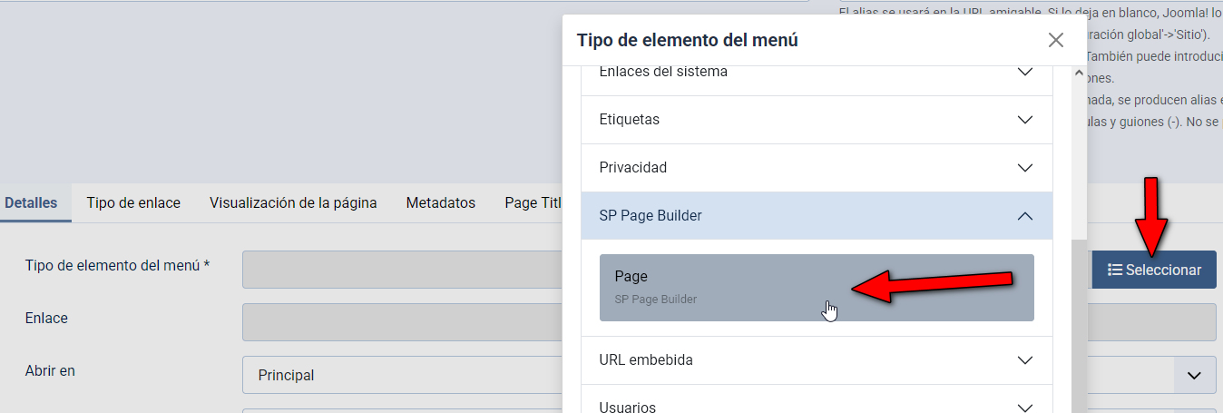Switch to the Detalles tab
Screen dimensions: 1223x413
pyautogui.click(x=31, y=203)
